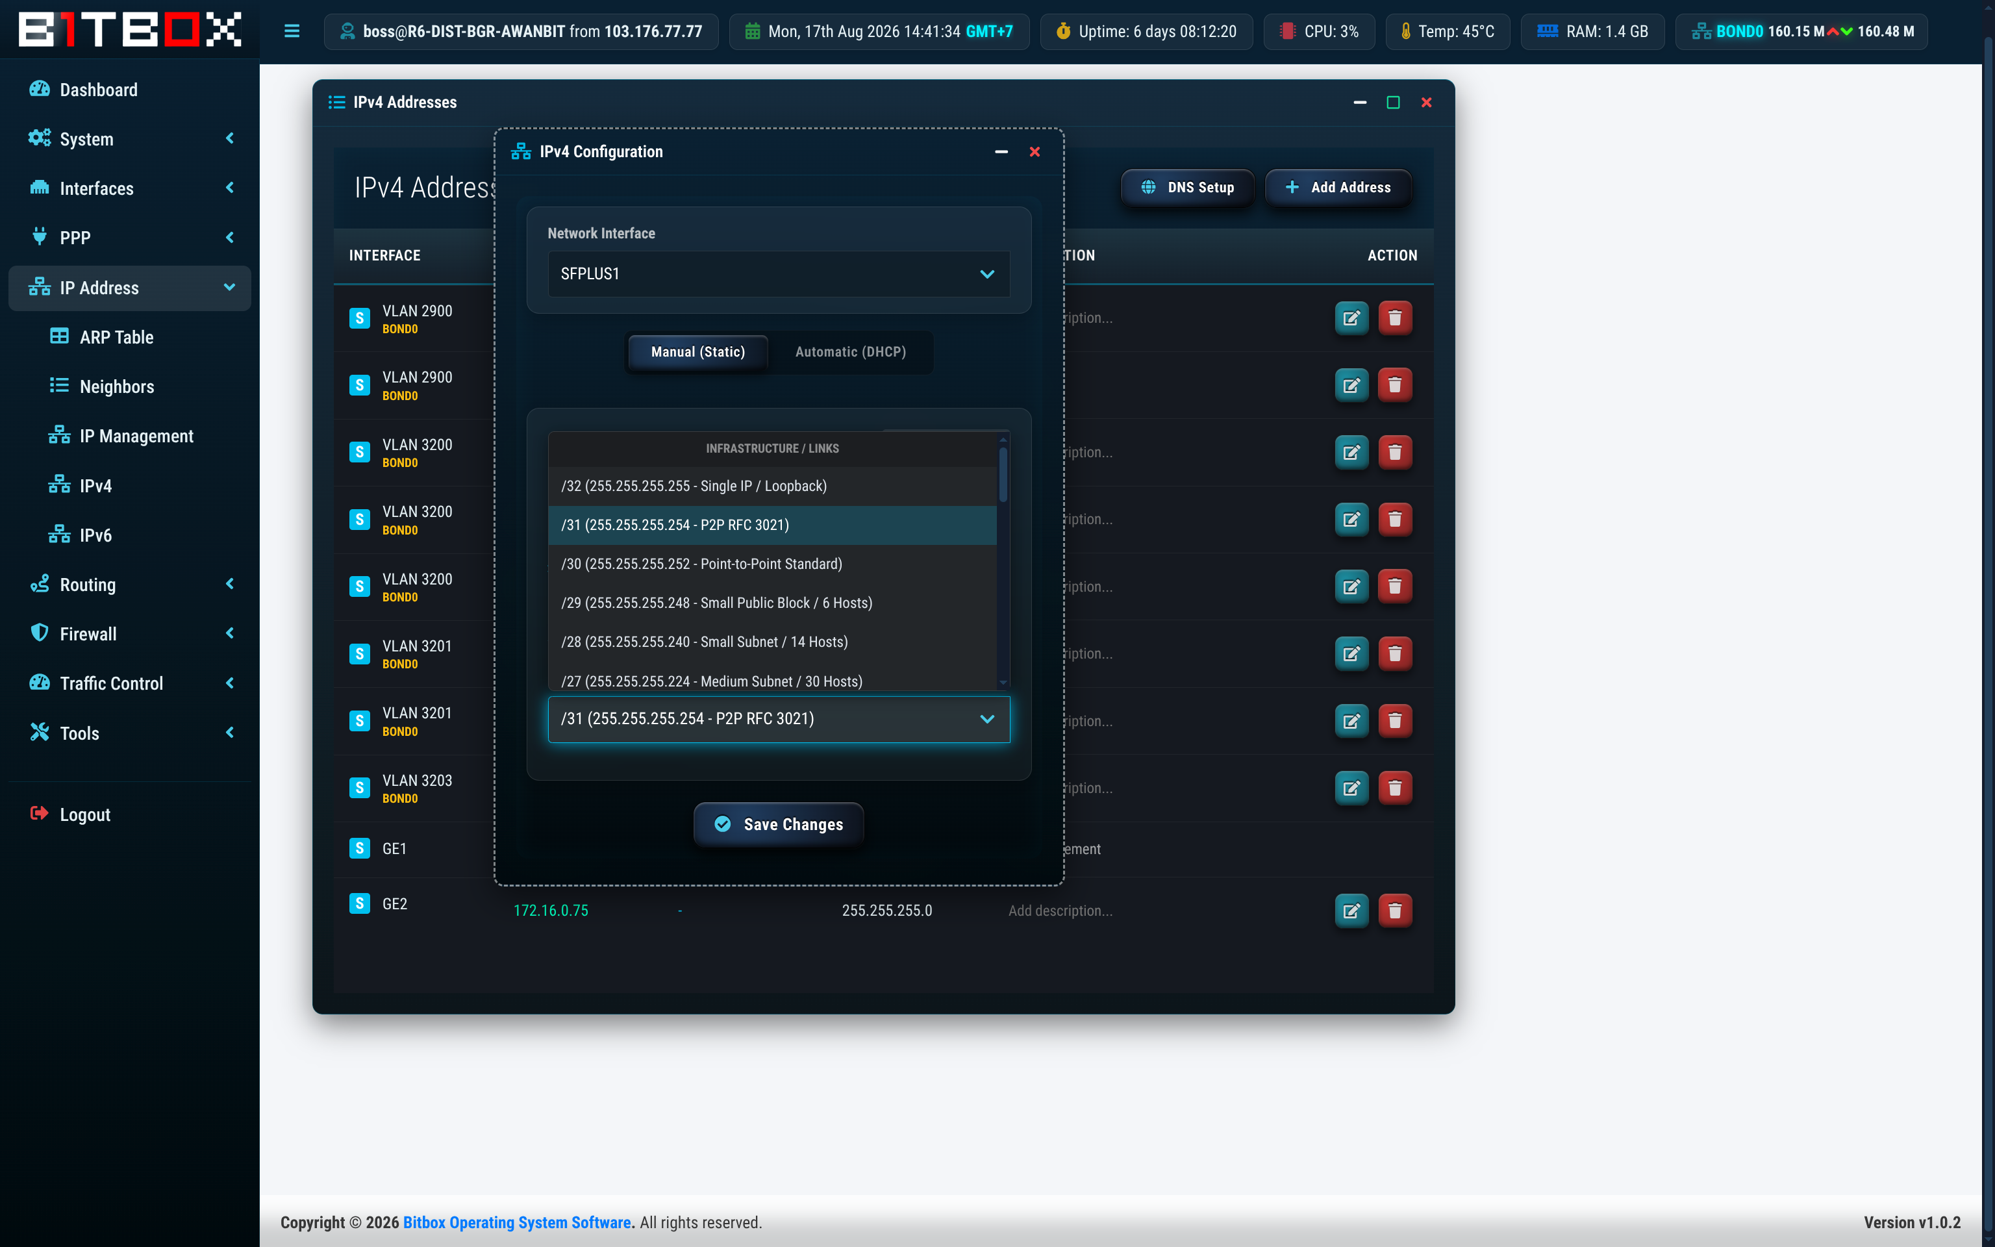Click the user icon beside boss@R6-DIST-BGR-AWANBIT
Image resolution: width=1995 pixels, height=1247 pixels.
click(x=347, y=31)
